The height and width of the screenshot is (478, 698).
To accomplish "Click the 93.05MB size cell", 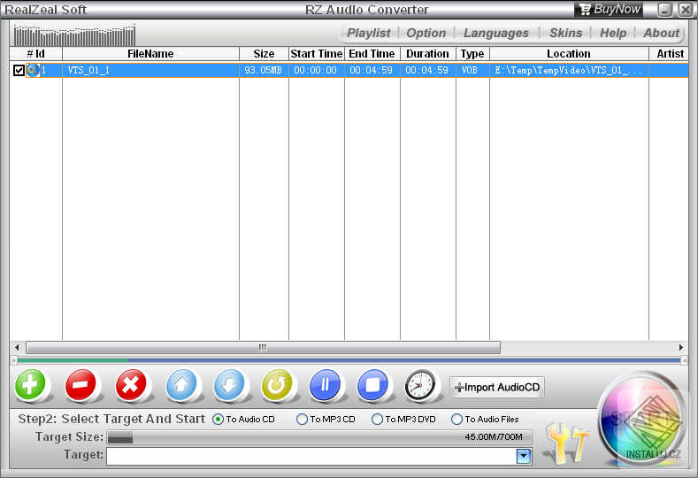I will click(264, 70).
